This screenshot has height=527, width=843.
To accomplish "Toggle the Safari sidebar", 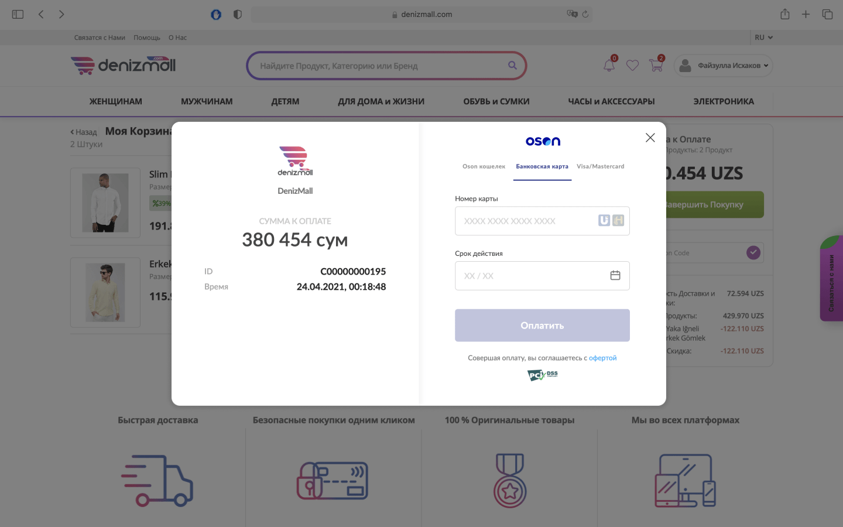I will click(x=18, y=14).
